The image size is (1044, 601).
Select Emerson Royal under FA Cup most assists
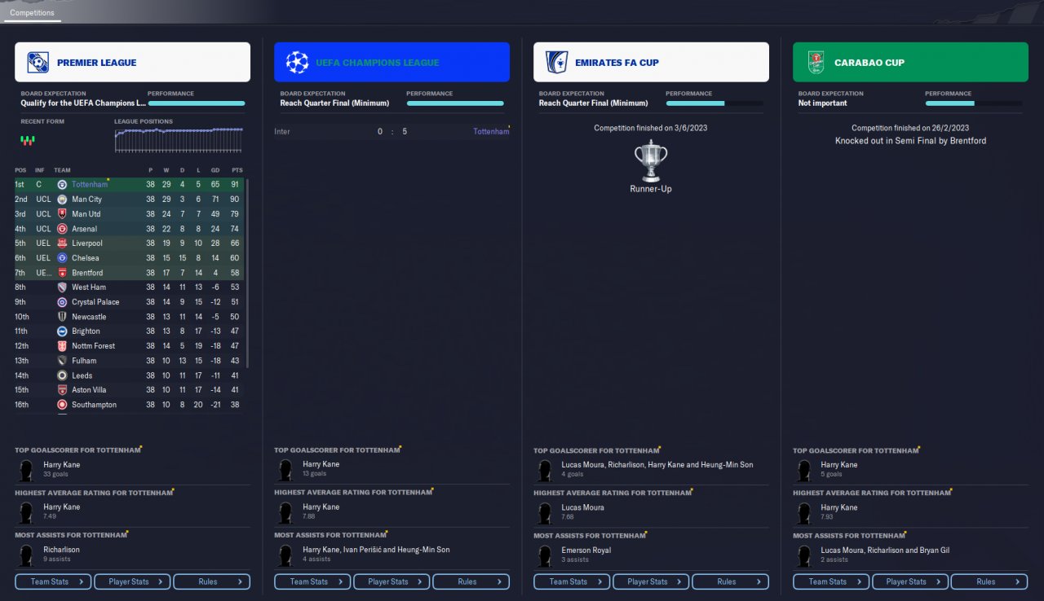coord(587,550)
